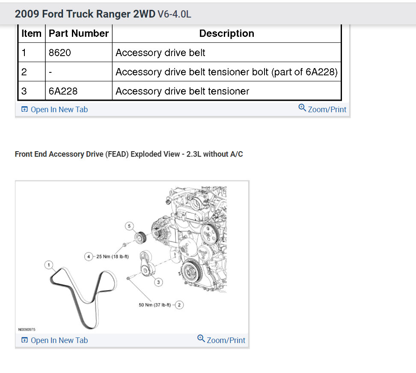Click callout number 2 near 50 Nm torque
Screen dimensions: 416x373
tap(179, 305)
